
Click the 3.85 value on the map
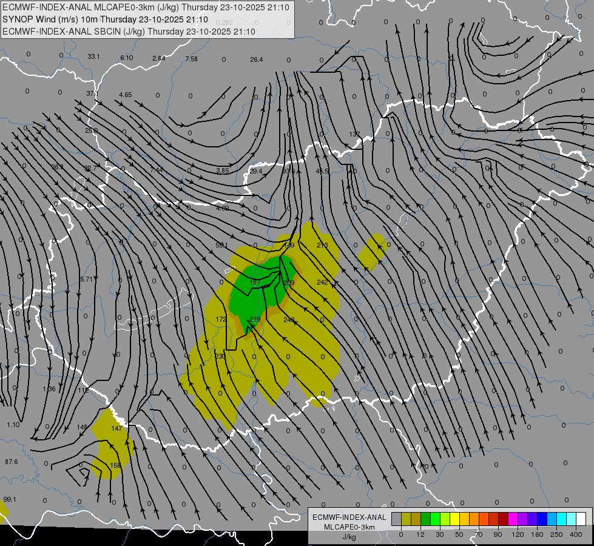[x=223, y=170]
